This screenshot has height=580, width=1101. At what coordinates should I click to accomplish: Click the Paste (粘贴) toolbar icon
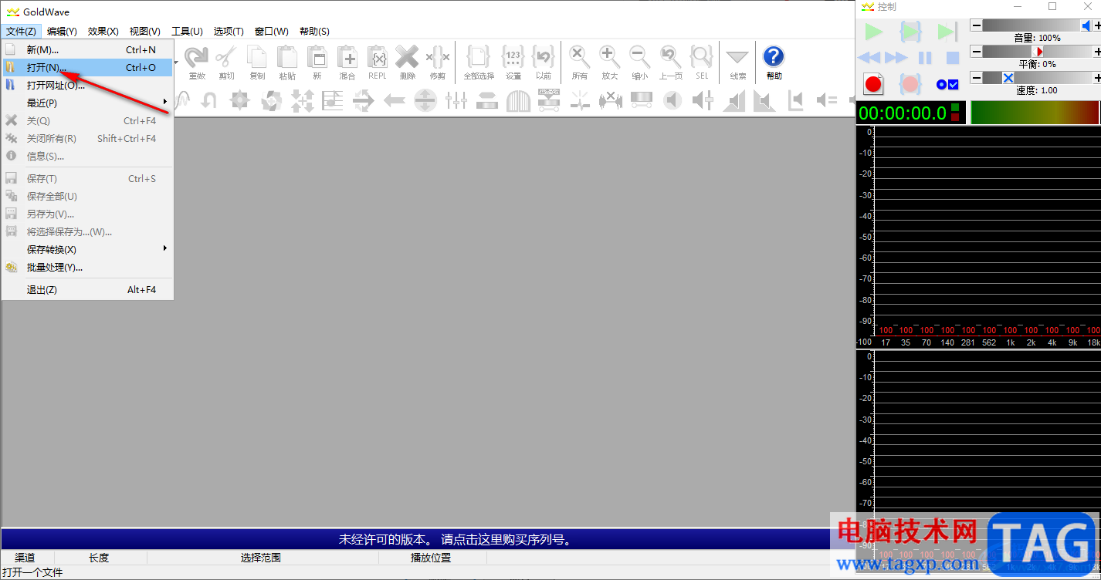[286, 56]
